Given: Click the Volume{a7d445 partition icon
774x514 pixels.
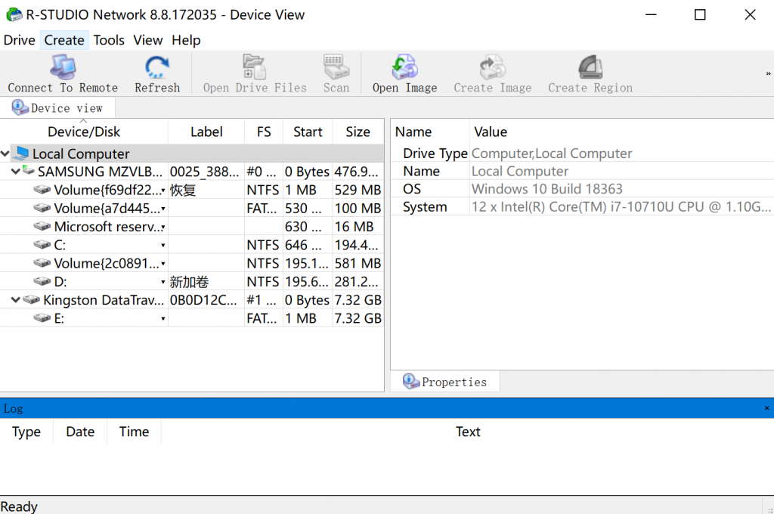Looking at the screenshot, I should point(42,208).
